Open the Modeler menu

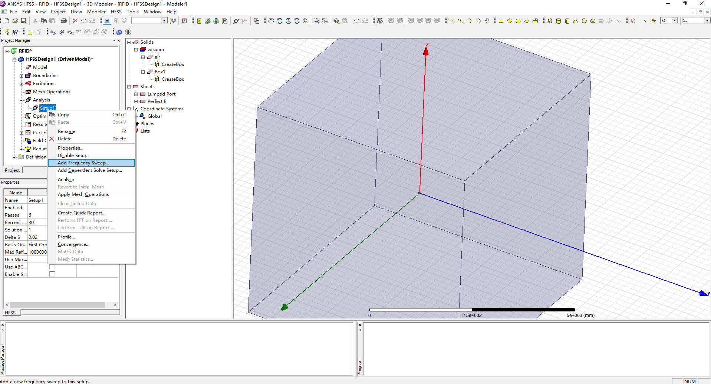96,12
